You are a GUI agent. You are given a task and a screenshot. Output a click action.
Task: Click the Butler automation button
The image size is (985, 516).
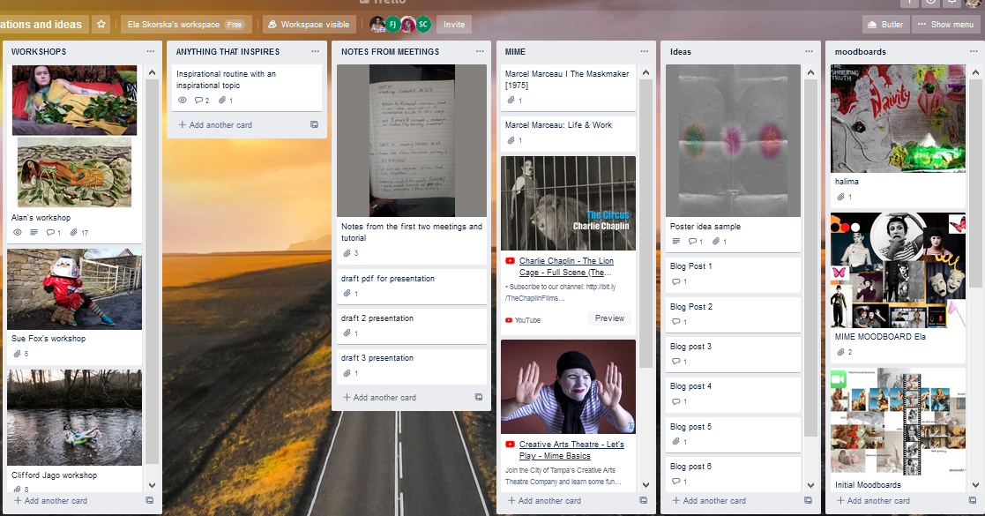point(885,25)
